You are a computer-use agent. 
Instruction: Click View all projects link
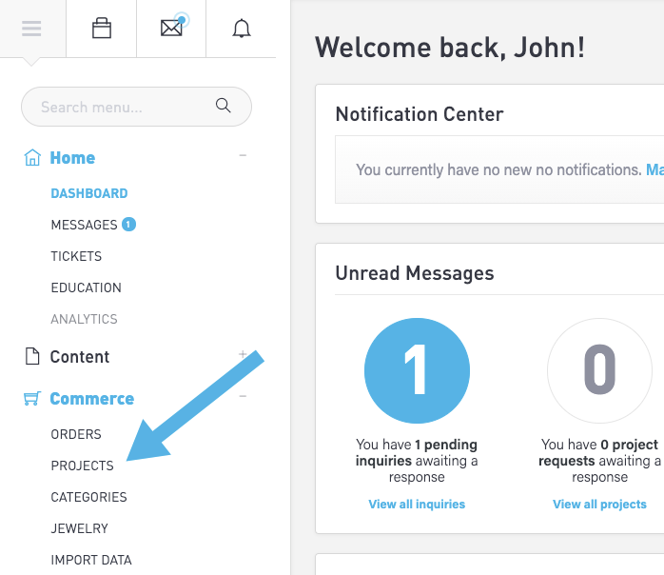(x=599, y=504)
